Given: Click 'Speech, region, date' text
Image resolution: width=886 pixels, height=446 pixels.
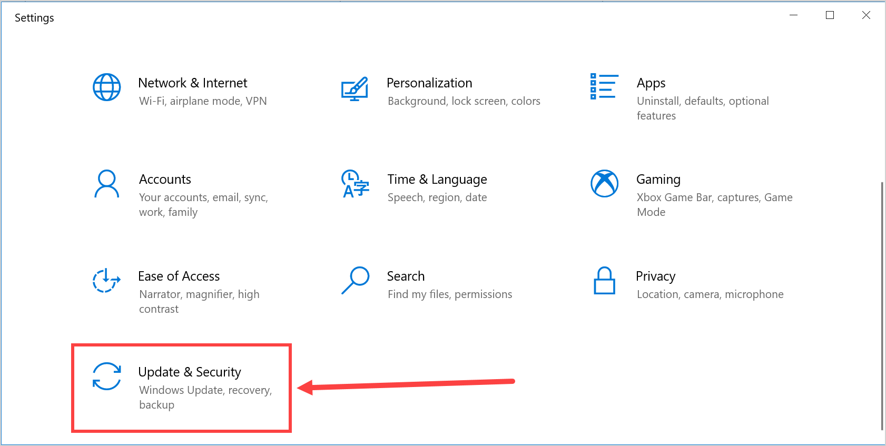Looking at the screenshot, I should click(437, 197).
